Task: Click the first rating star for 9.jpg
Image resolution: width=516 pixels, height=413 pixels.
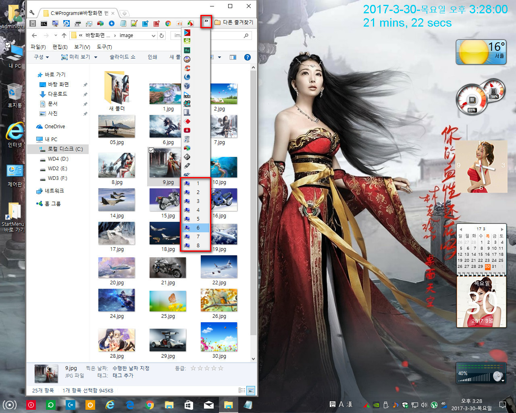Action: pyautogui.click(x=193, y=368)
